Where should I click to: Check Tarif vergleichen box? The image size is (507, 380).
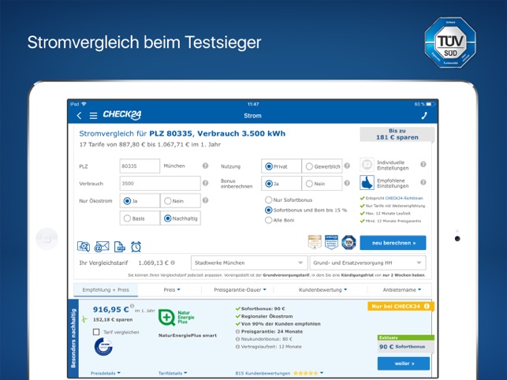point(96,332)
